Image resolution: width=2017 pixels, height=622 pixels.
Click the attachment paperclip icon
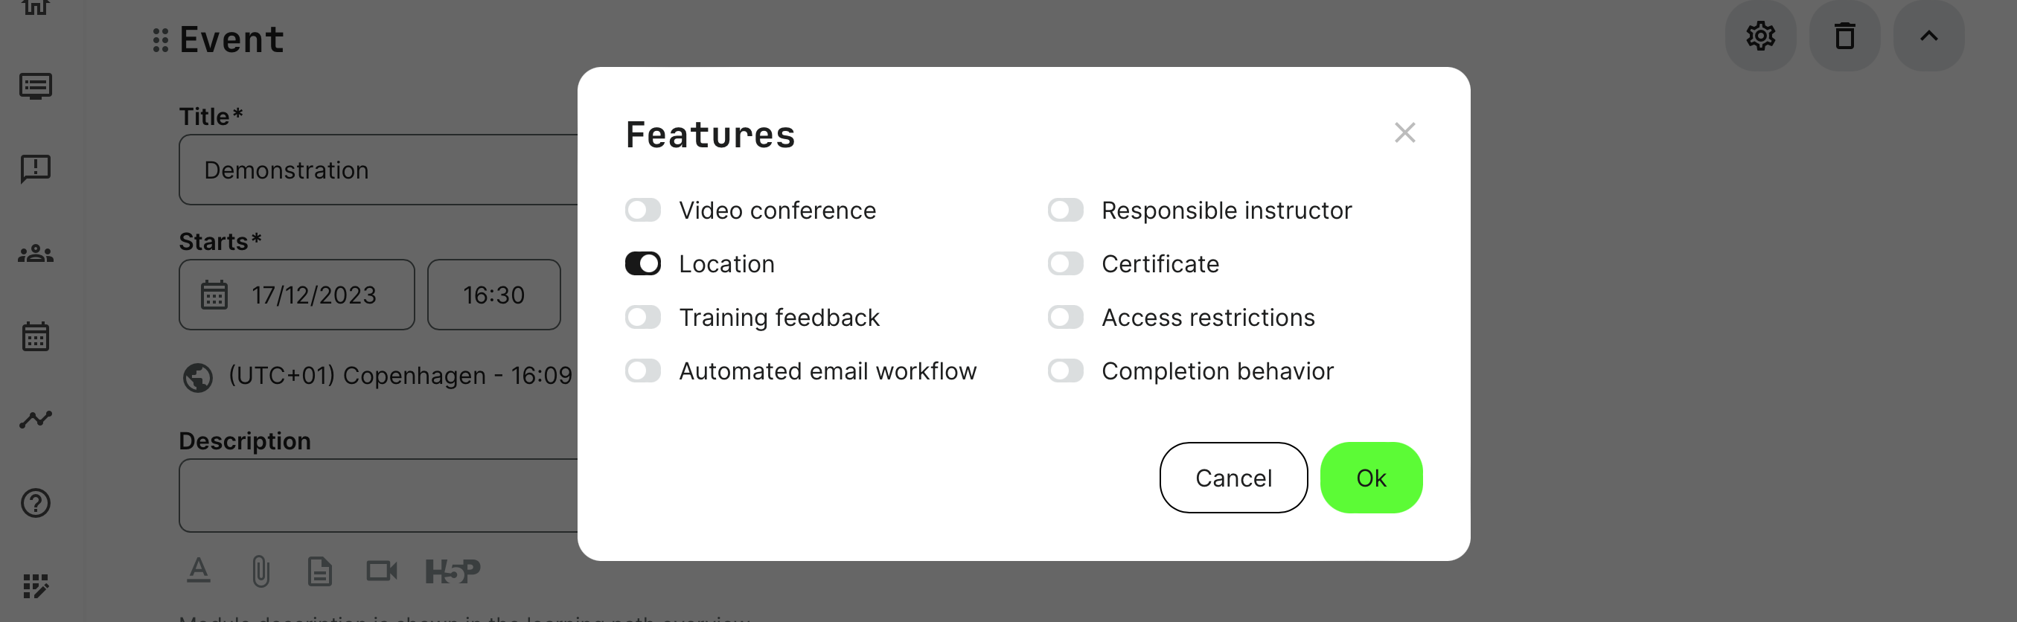click(260, 571)
